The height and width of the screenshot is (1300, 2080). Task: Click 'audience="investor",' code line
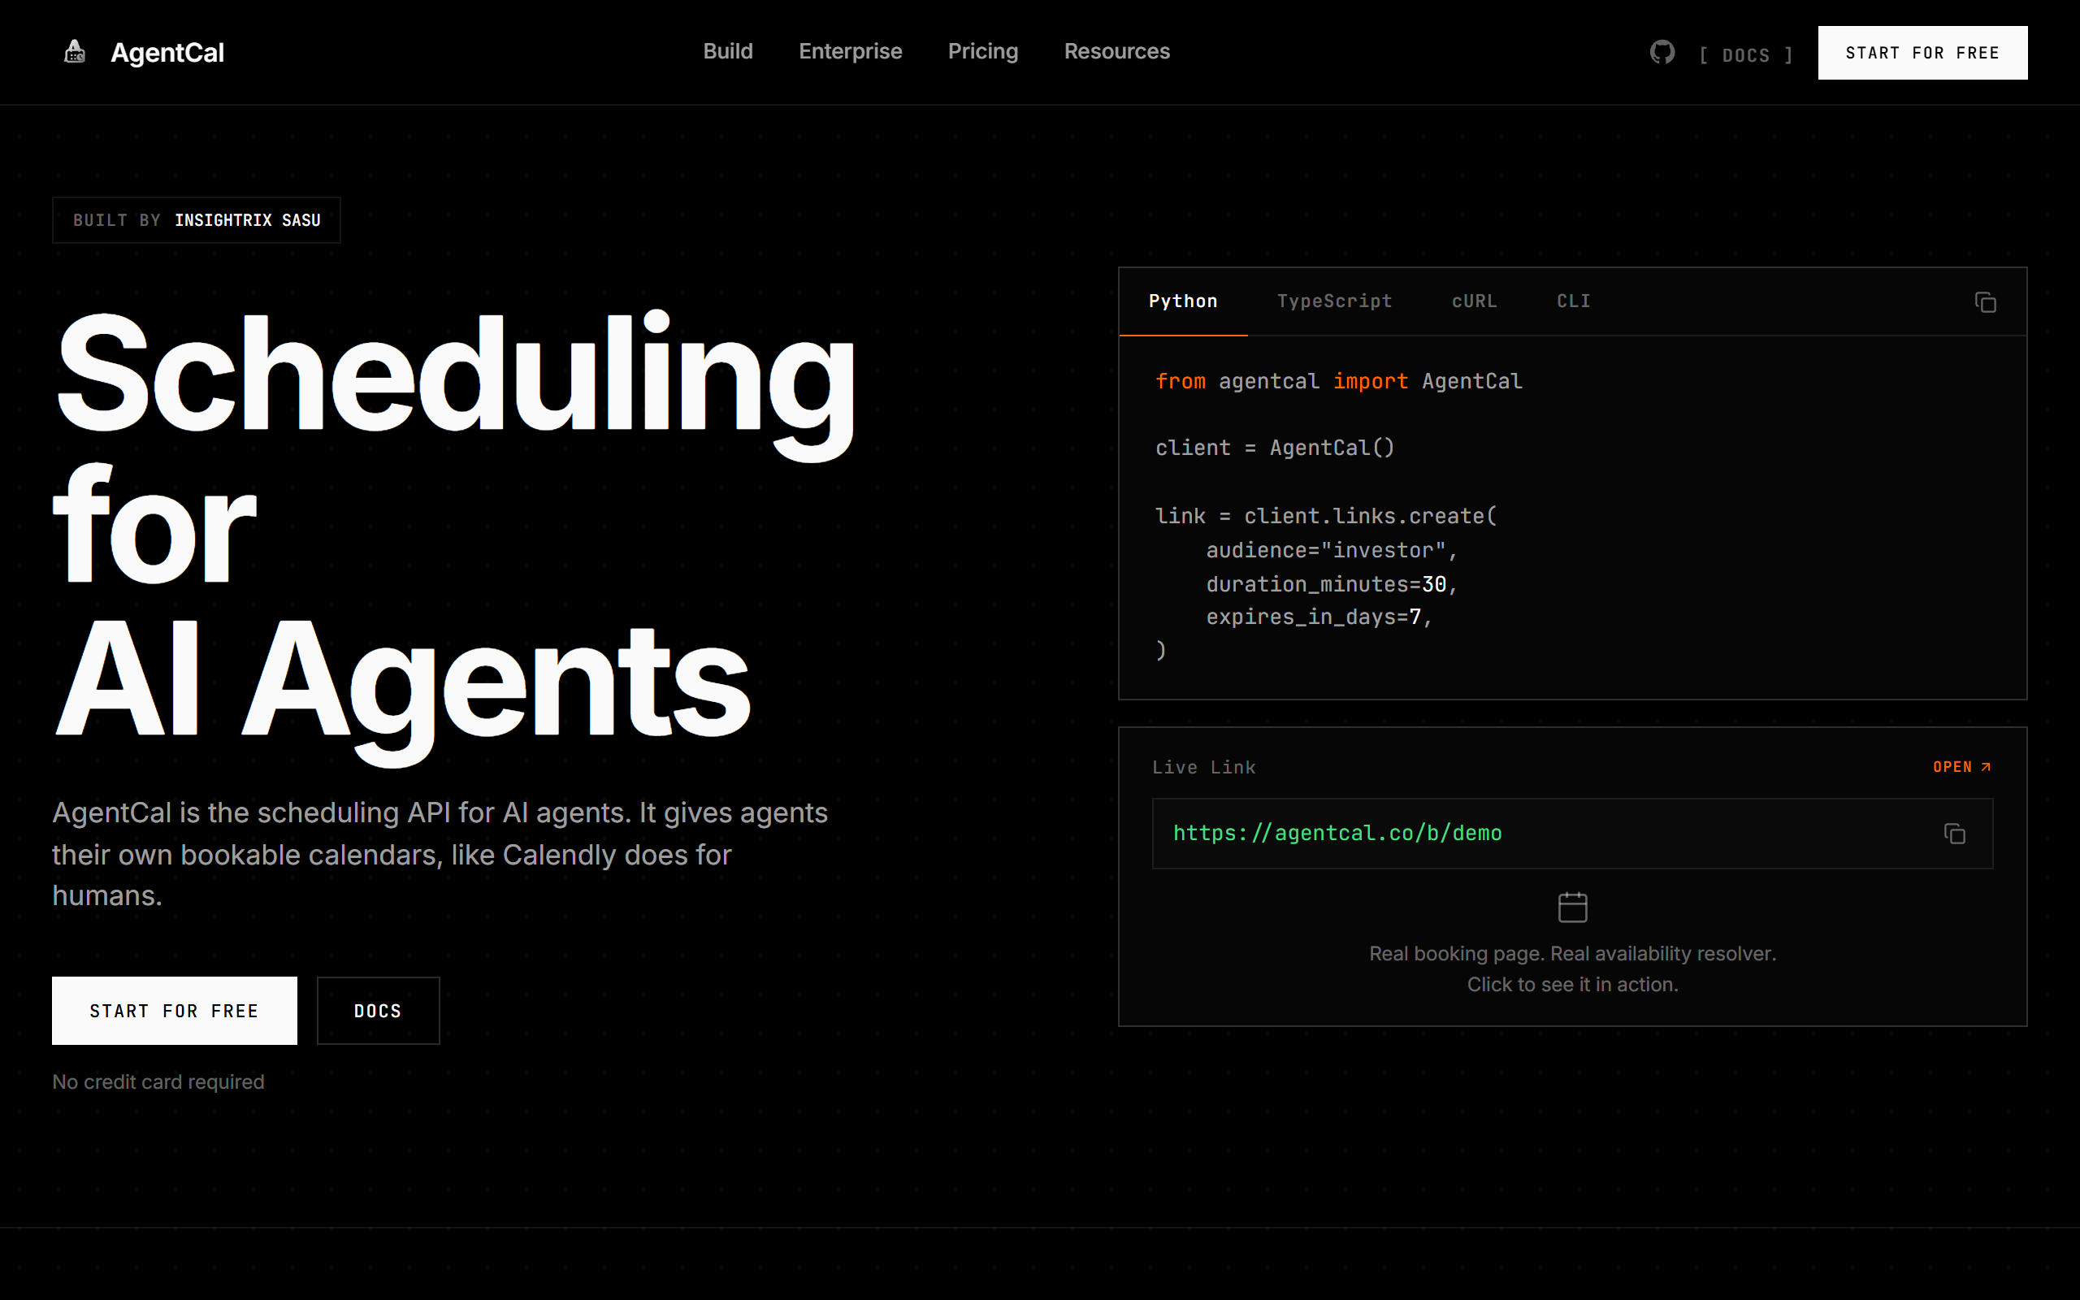point(1332,550)
